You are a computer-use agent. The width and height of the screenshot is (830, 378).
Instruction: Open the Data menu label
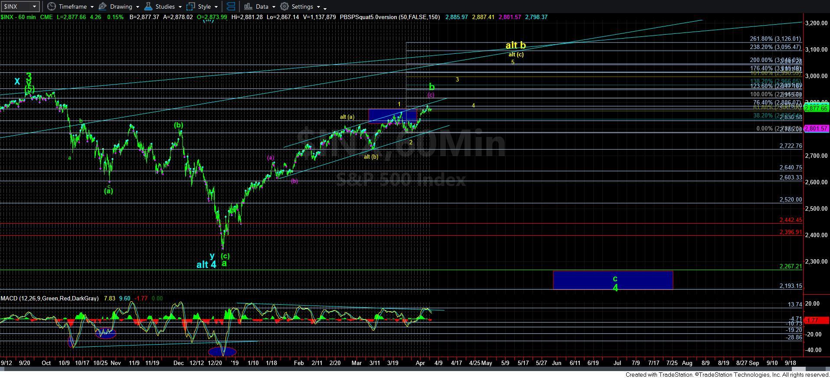pyautogui.click(x=262, y=7)
